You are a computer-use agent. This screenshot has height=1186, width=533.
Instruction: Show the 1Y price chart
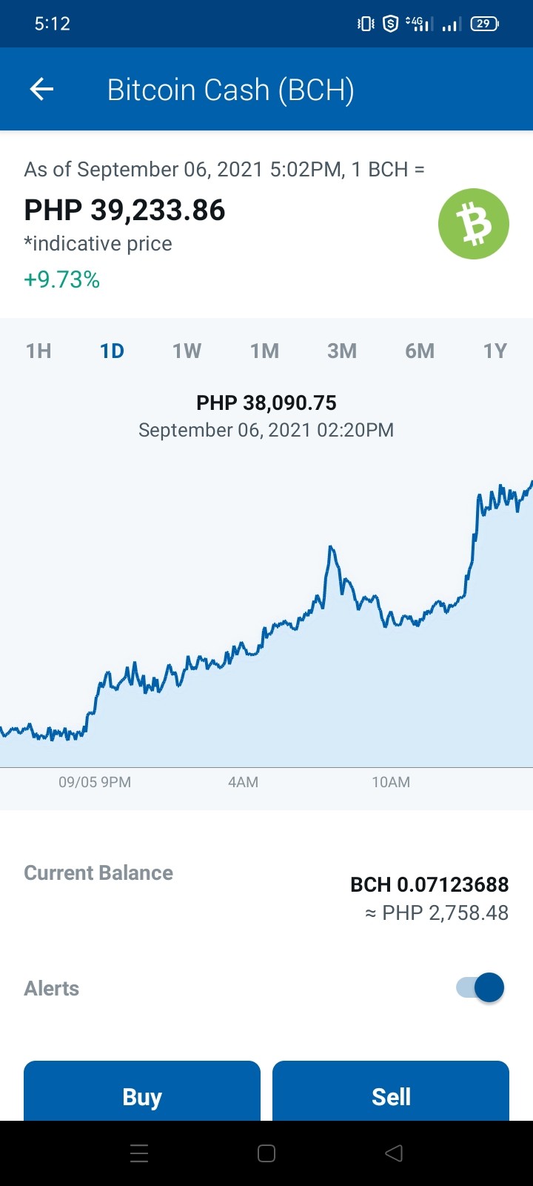[495, 351]
